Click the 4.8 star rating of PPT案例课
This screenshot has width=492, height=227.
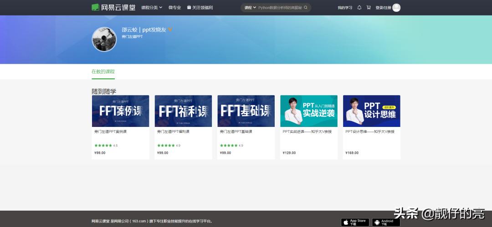pos(106,146)
